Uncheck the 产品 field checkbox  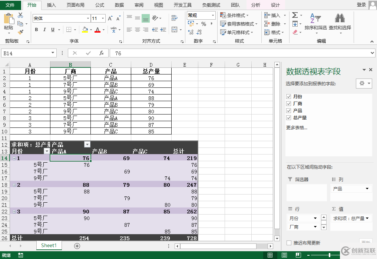pyautogui.click(x=289, y=110)
